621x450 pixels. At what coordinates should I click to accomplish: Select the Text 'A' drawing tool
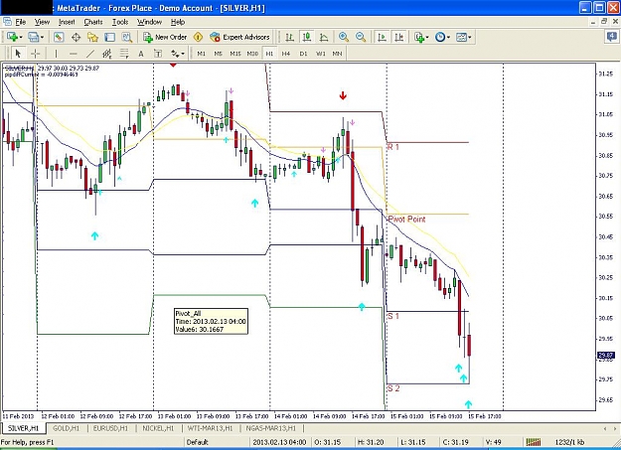pyautogui.click(x=141, y=53)
